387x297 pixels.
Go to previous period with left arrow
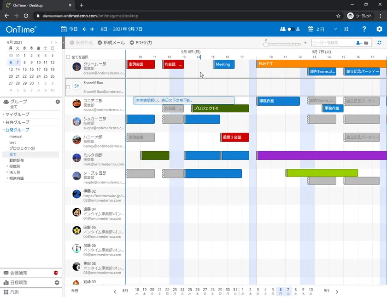(x=84, y=29)
